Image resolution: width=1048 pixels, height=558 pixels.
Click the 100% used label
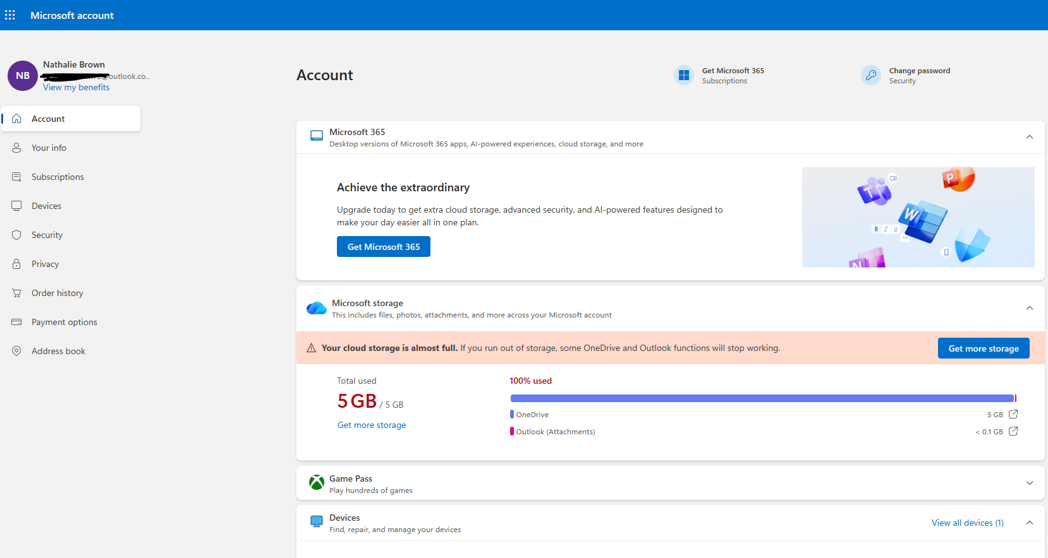tap(530, 381)
